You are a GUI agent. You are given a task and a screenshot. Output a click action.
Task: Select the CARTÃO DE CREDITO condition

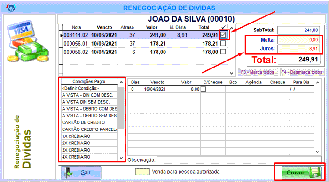click(x=90, y=122)
